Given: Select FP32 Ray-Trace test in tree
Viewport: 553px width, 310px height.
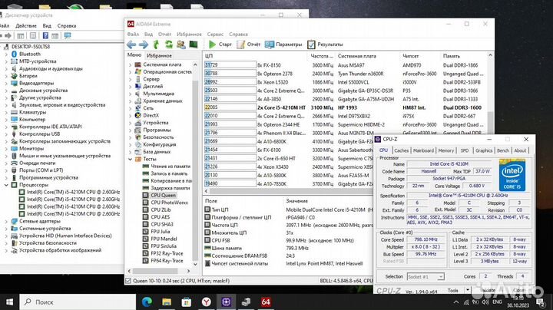Looking at the screenshot, I should tap(167, 253).
